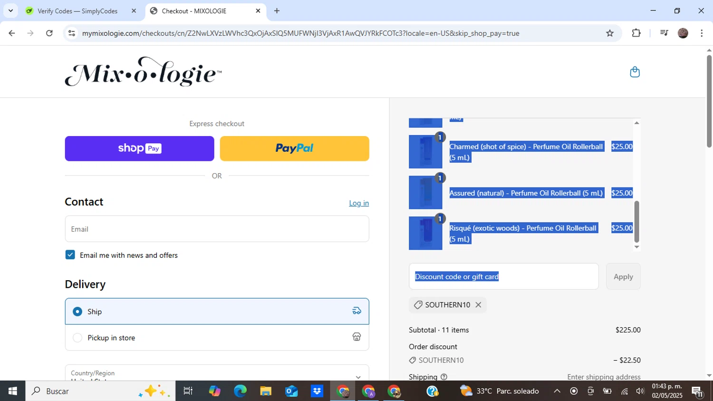
Task: Open the volume control in the tray
Action: coord(640,391)
